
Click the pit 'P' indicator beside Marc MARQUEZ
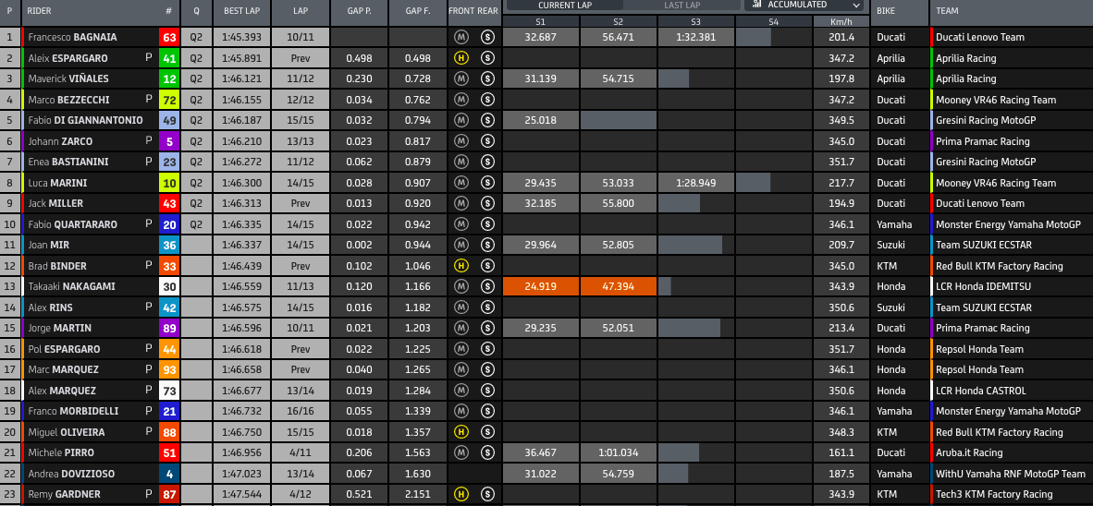point(149,369)
